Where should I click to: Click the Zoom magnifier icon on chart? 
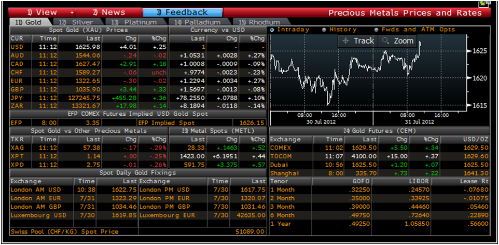coord(386,41)
